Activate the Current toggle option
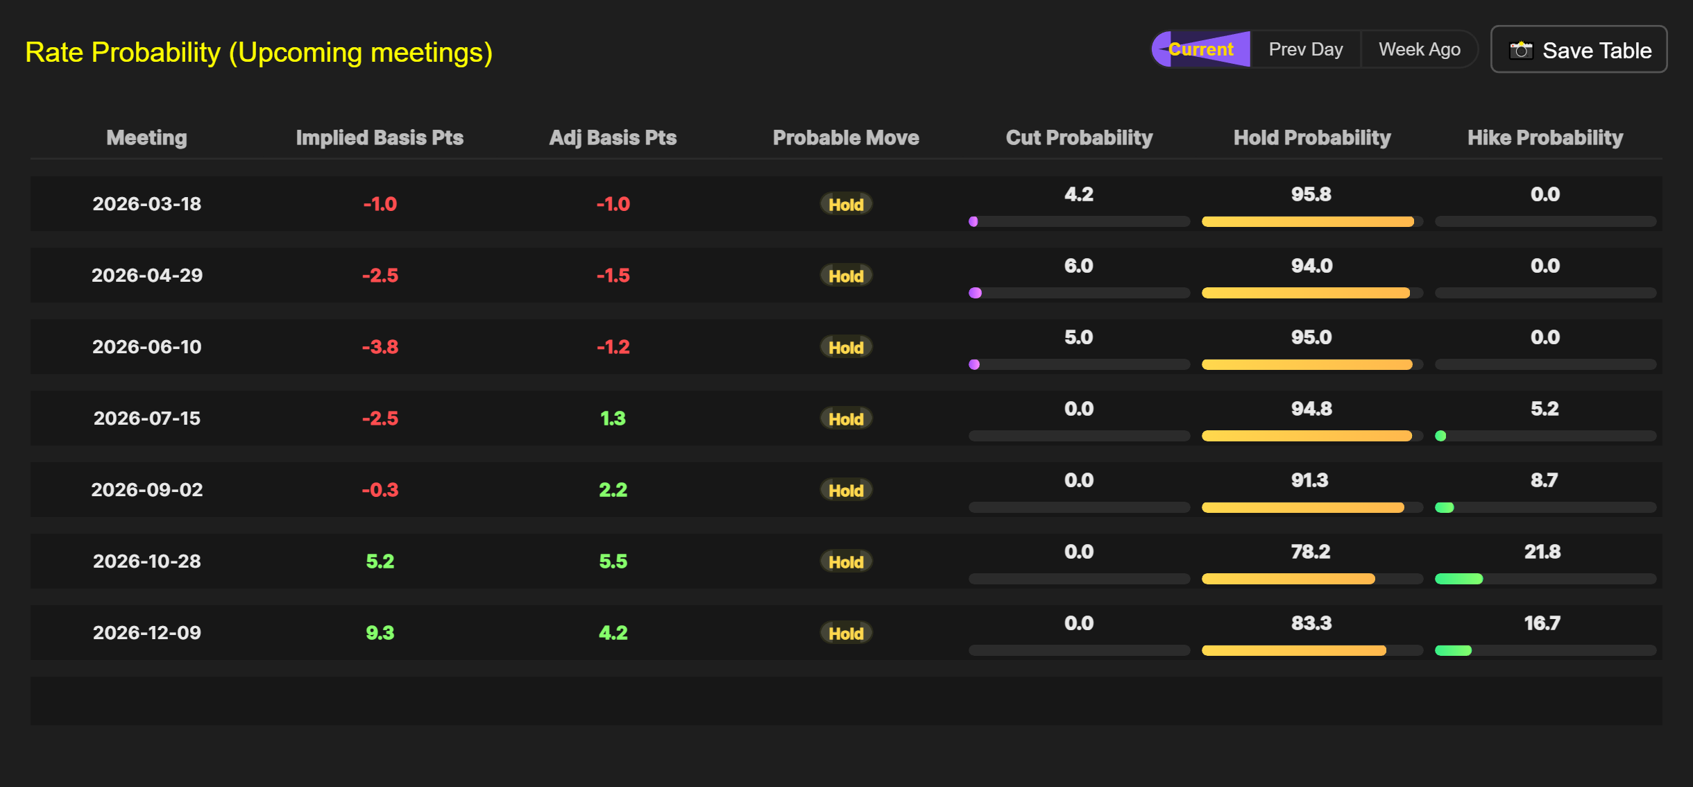1693x787 pixels. (1201, 49)
